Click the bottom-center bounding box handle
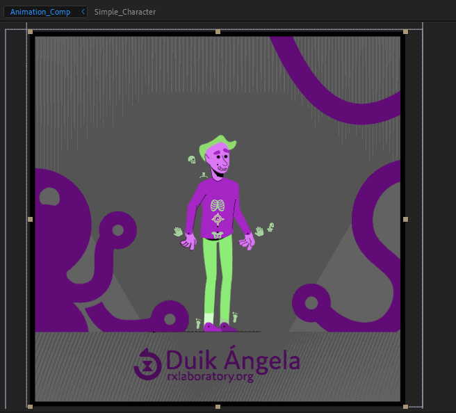The width and height of the screenshot is (456, 413). click(x=218, y=406)
